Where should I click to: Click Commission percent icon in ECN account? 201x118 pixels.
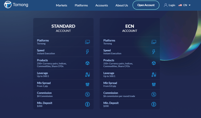(154, 94)
